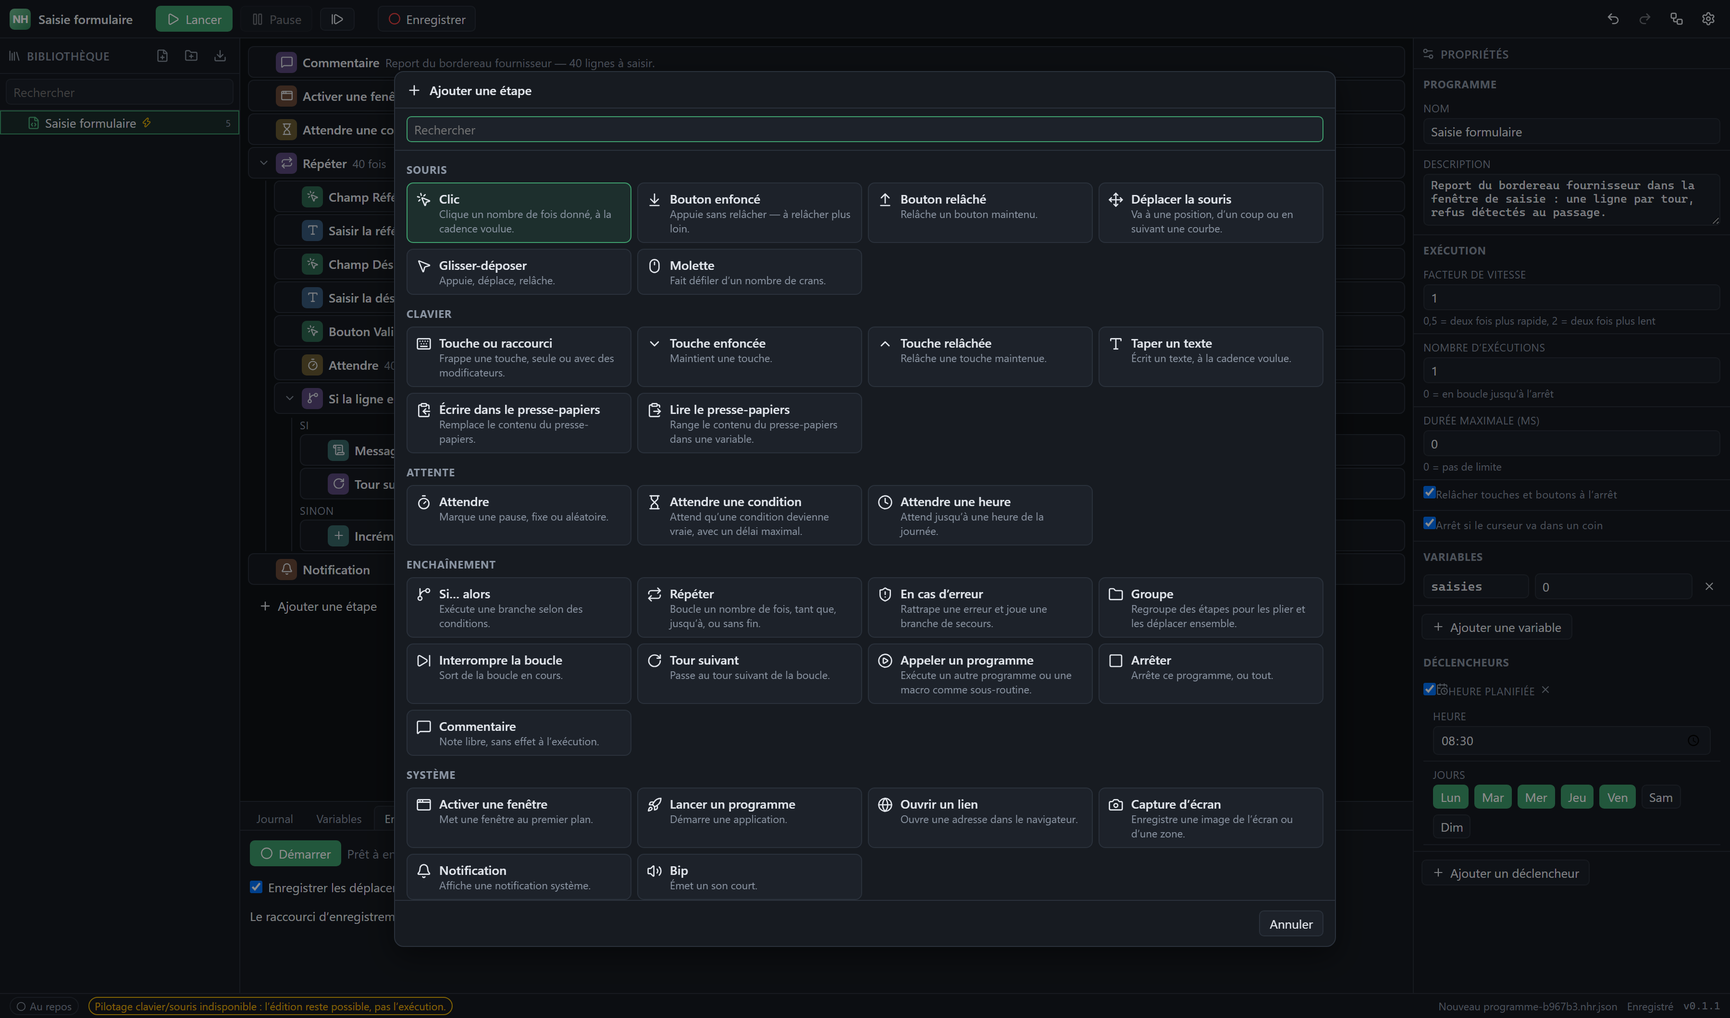1730x1018 pixels.
Task: Undo last action in top bar
Action: tap(1613, 19)
